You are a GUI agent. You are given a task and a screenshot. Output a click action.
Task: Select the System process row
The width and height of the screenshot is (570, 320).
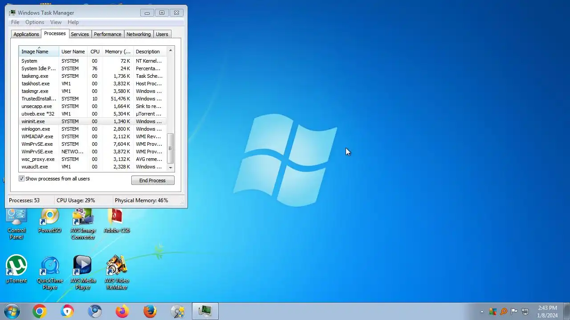pyautogui.click(x=93, y=61)
